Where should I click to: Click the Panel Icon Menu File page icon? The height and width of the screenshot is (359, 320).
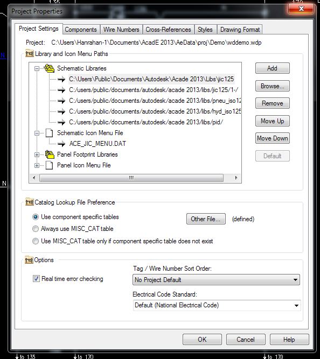(x=49, y=165)
